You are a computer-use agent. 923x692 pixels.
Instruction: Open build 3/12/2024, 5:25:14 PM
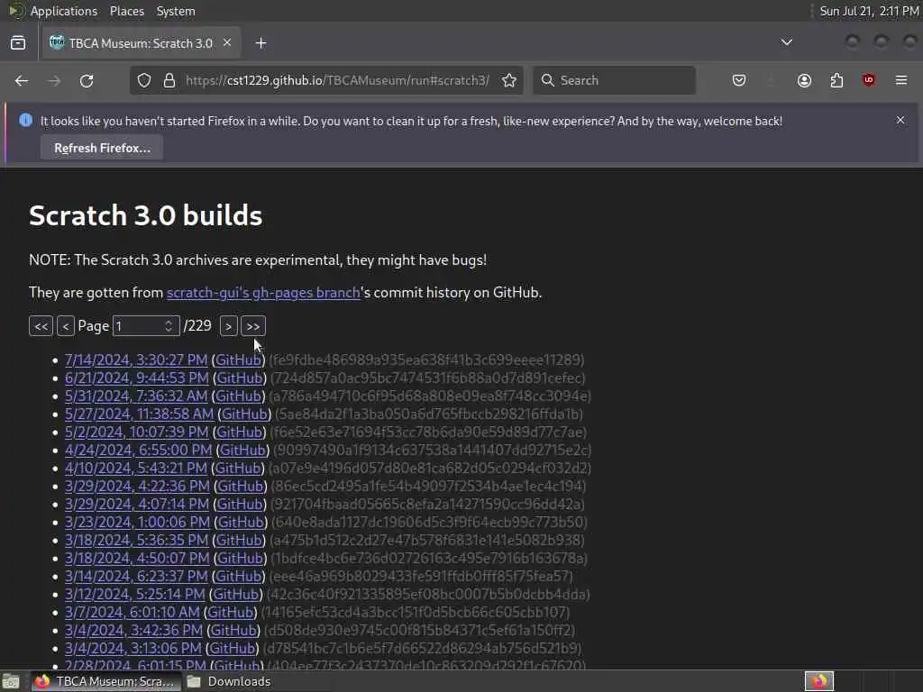coord(135,595)
